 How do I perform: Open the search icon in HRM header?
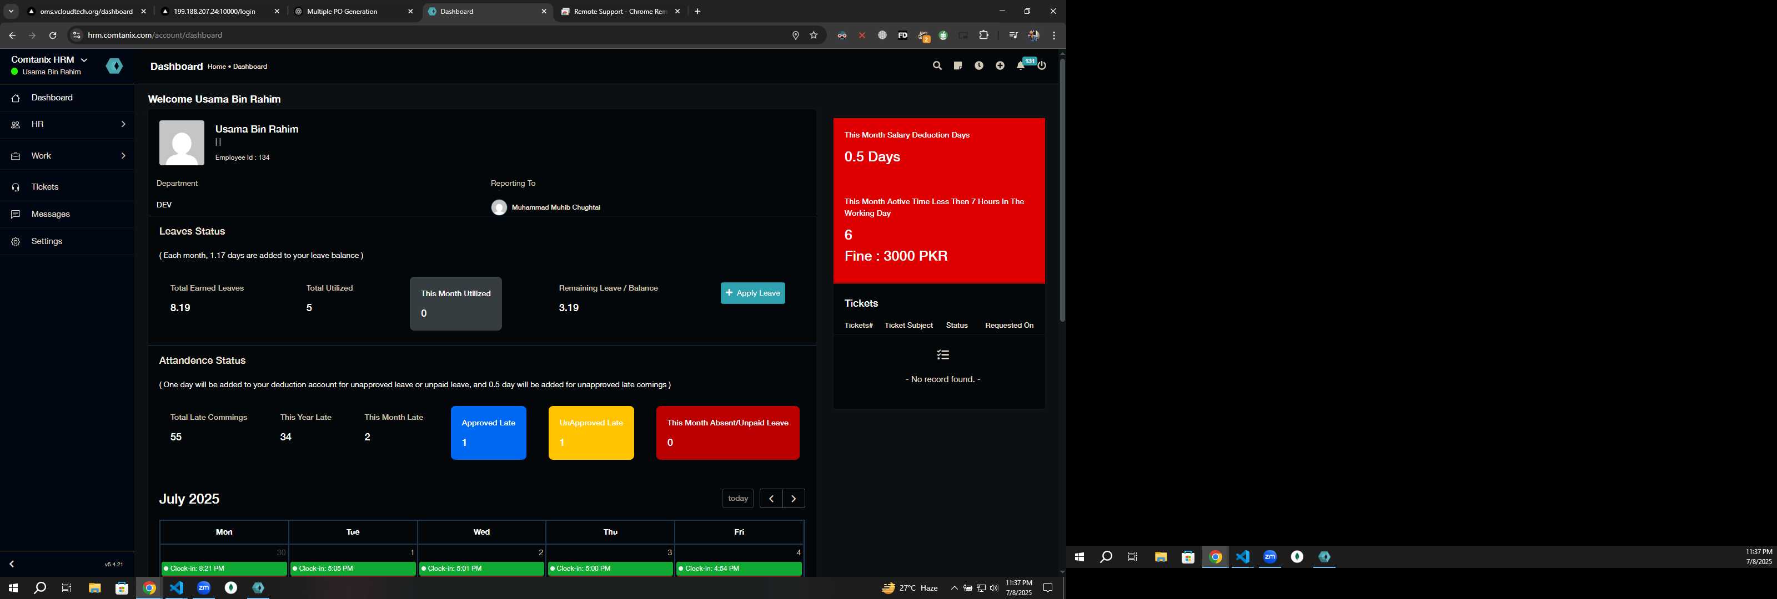pos(937,66)
